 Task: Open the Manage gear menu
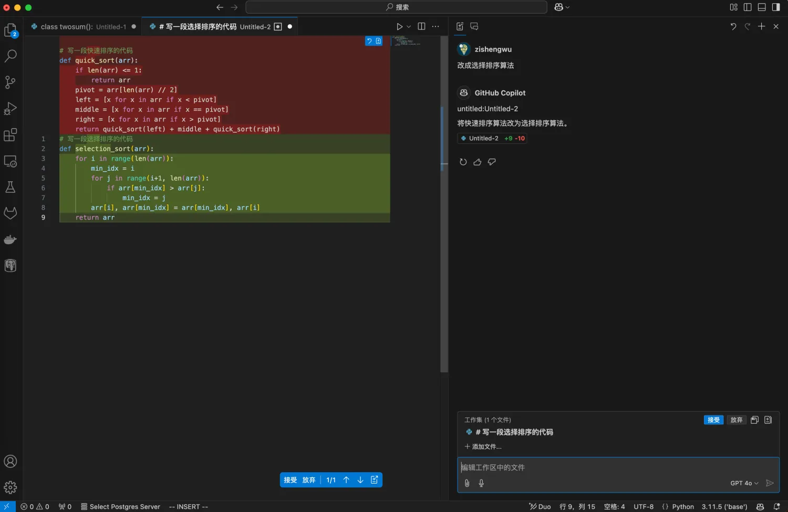tap(11, 487)
